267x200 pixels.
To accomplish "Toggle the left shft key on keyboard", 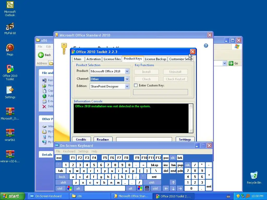I will click(63, 183).
